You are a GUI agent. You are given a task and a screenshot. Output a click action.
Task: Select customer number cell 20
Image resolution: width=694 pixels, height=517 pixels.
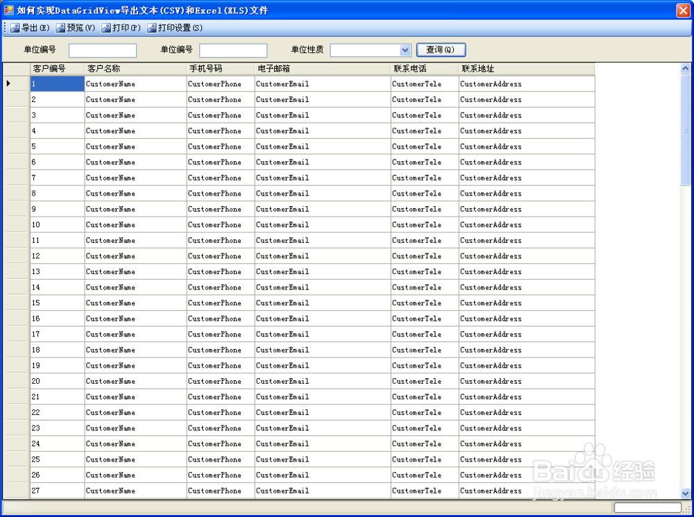coord(57,381)
